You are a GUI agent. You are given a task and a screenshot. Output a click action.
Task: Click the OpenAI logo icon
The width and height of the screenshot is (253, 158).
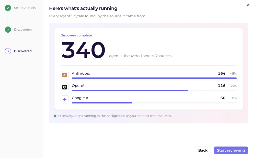coord(65,87)
